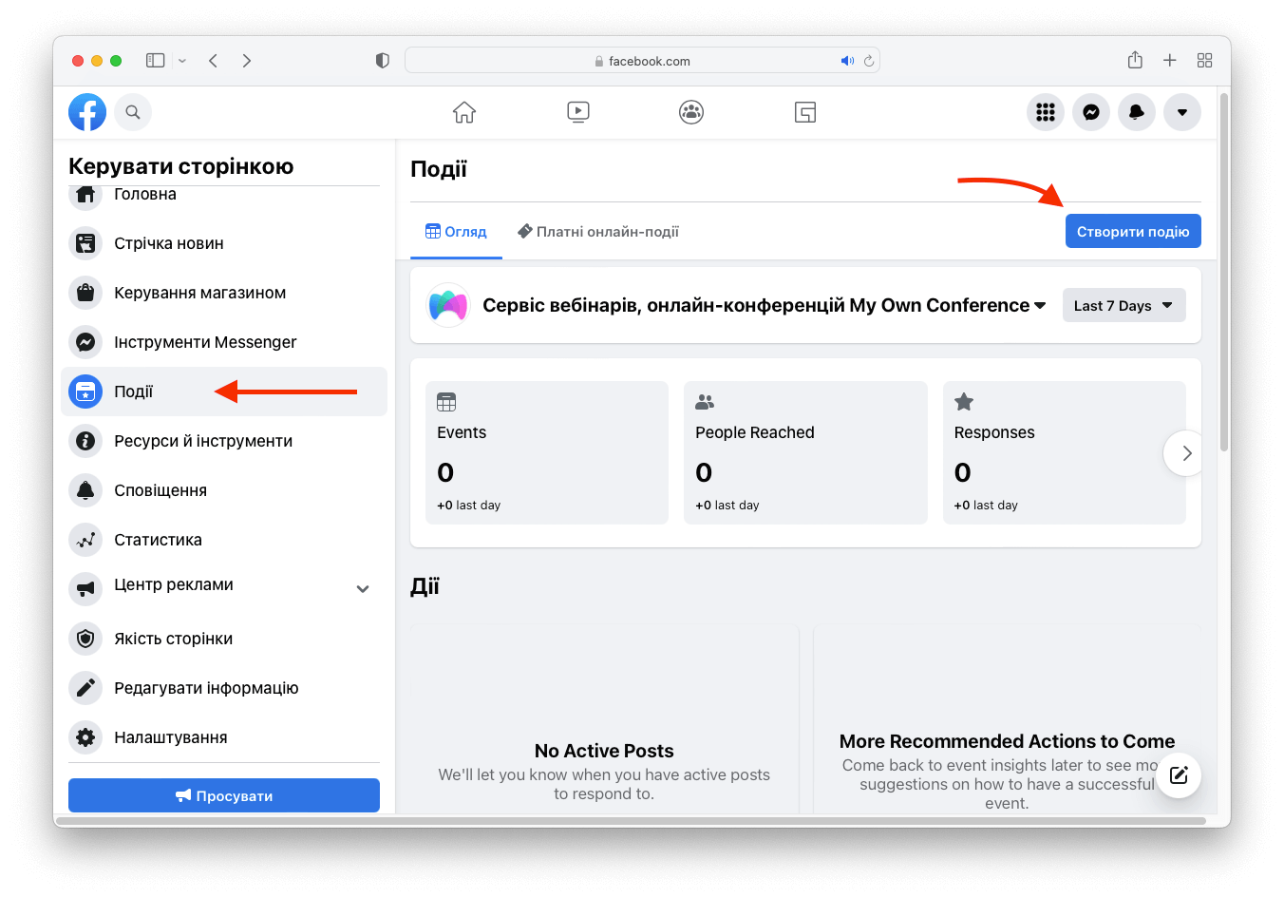Expand the Центр реклами section
Screen dimensions: 1284x898
[x=362, y=589]
